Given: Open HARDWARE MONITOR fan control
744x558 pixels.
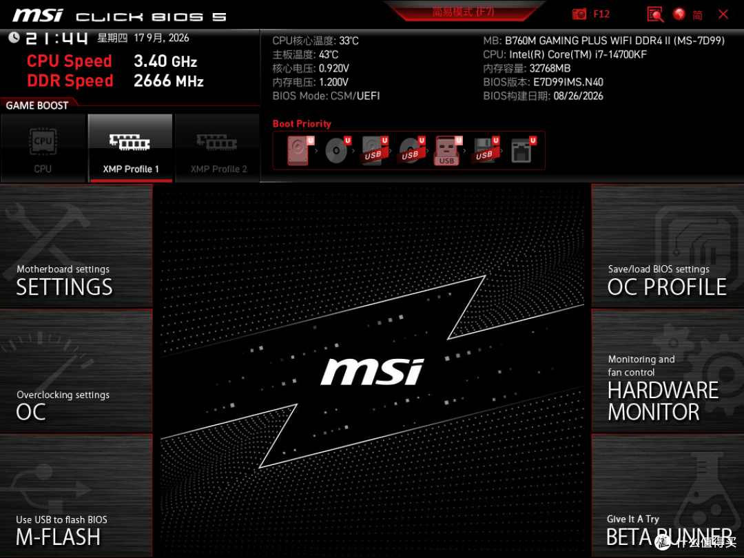Looking at the screenshot, I should pos(668,371).
